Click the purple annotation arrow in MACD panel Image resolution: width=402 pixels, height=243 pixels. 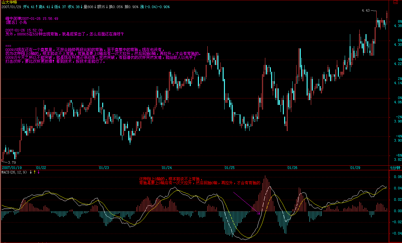click(246, 203)
